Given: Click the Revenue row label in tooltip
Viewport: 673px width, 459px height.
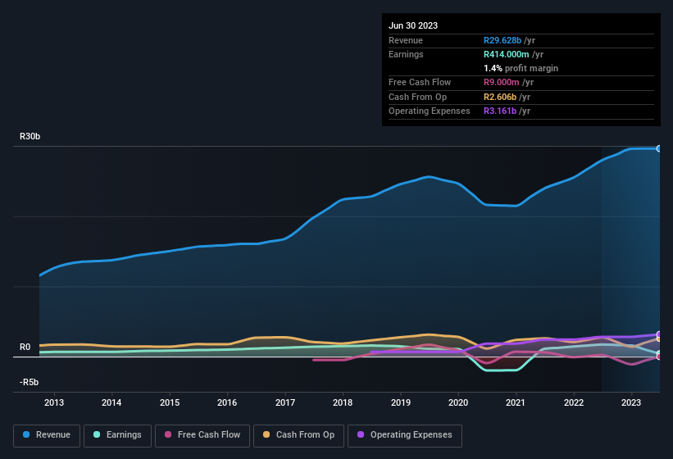Looking at the screenshot, I should point(406,40).
